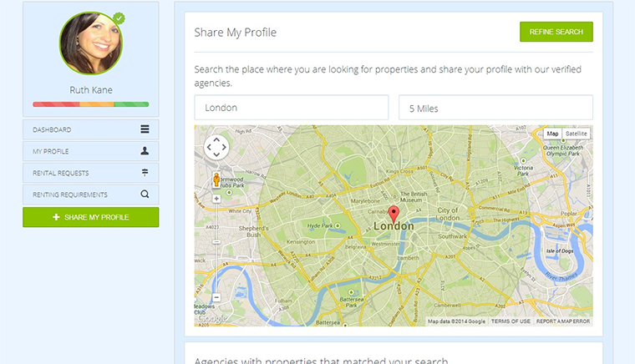Viewport: 635px width, 364px height.
Task: Click the My Profile person icon
Action: pyautogui.click(x=145, y=151)
